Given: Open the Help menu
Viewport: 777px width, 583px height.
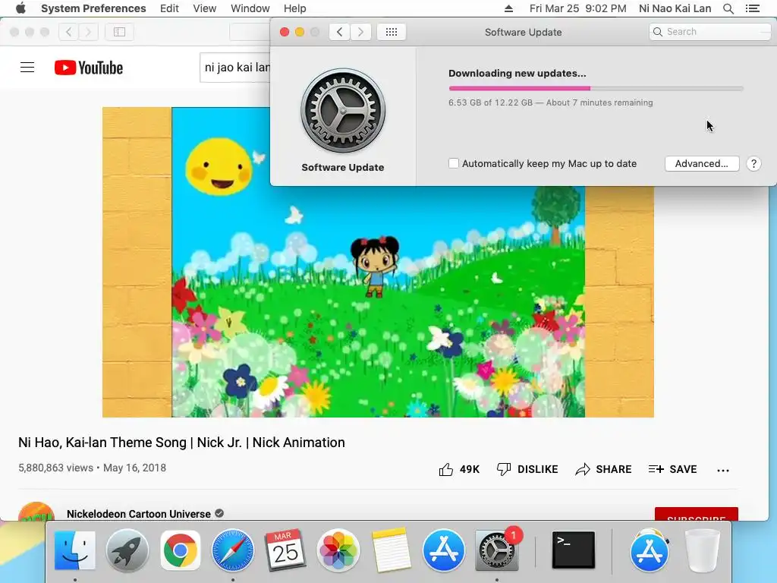Looking at the screenshot, I should click(x=294, y=8).
